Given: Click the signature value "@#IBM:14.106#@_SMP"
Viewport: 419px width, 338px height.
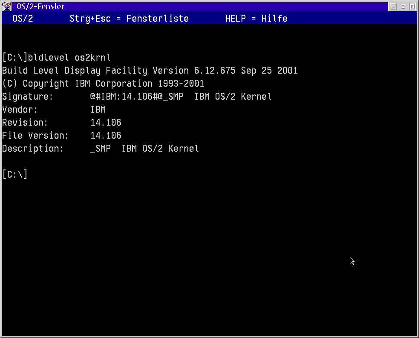Looking at the screenshot, I should coord(137,97).
